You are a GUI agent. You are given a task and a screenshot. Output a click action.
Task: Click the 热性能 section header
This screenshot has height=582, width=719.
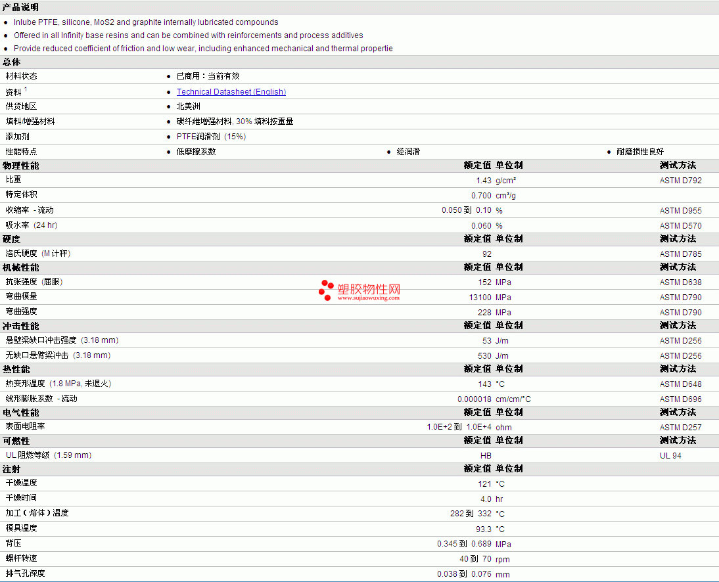[16, 369]
